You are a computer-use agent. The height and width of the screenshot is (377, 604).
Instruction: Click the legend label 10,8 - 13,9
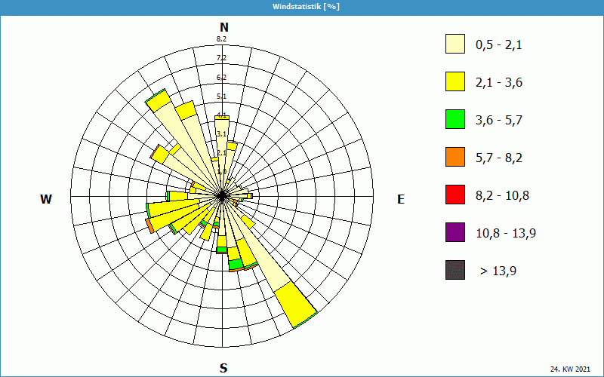(506, 234)
